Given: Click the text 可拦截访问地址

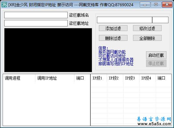Looking at the screenshot, I should tap(112, 56).
